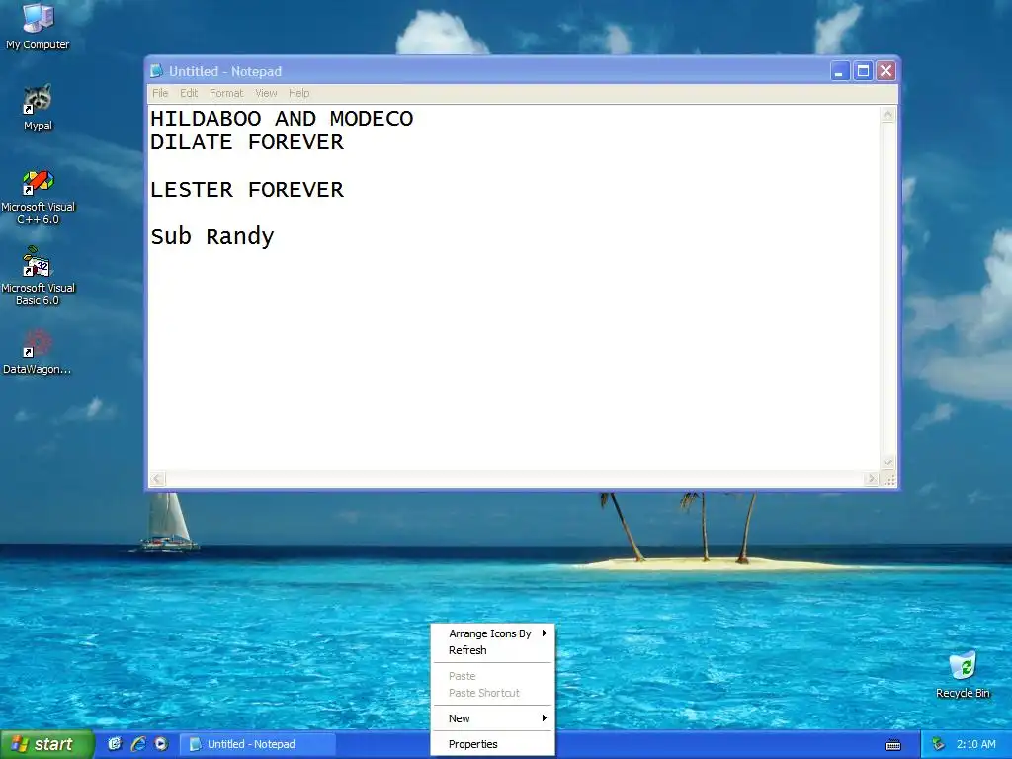
Task: Click the keyboard icon in taskbar
Action: tap(893, 745)
